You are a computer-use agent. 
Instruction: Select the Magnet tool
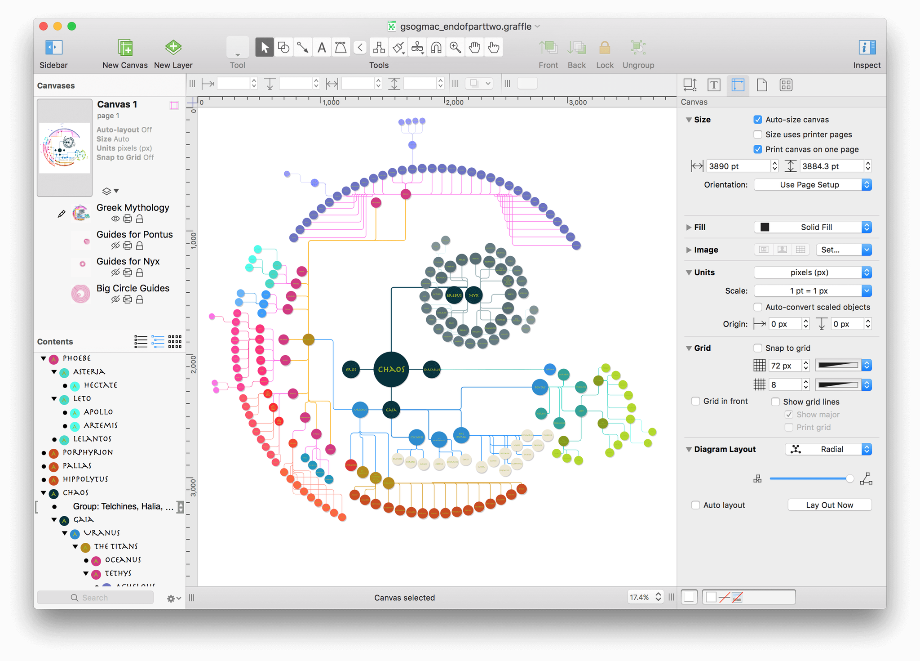point(436,48)
